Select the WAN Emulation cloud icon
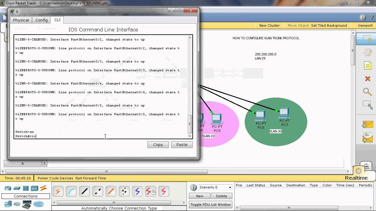This screenshot has height=211, width=376. 17,204
